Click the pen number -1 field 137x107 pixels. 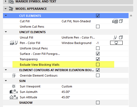(97, 43)
